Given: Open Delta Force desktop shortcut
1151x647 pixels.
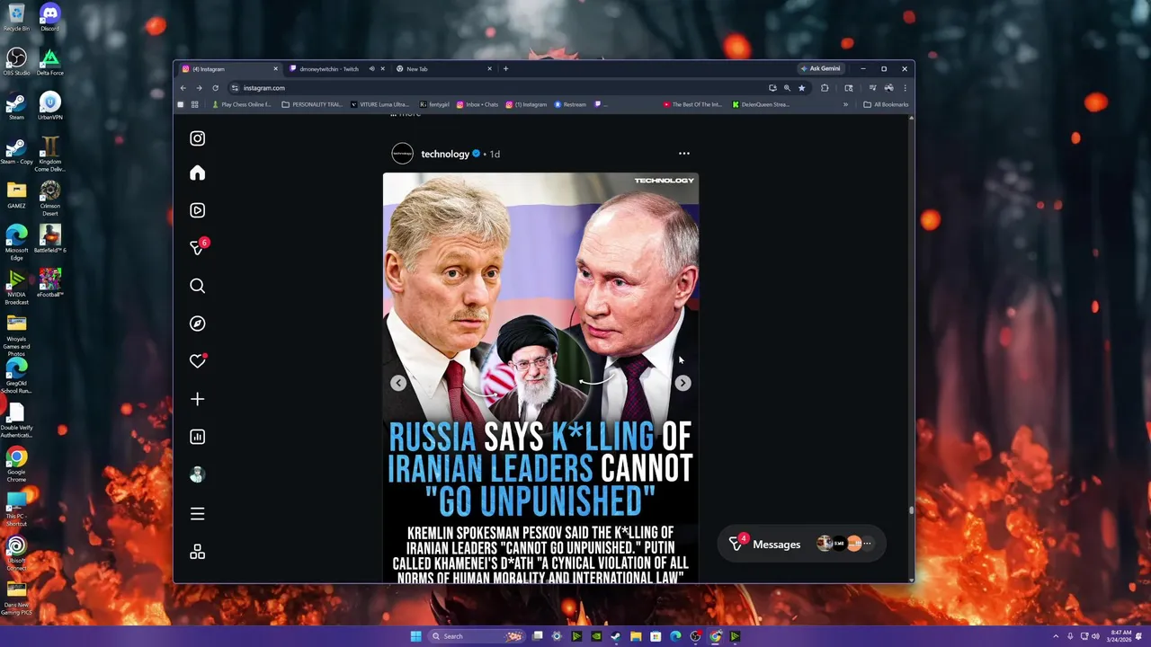Looking at the screenshot, I should 49,62.
